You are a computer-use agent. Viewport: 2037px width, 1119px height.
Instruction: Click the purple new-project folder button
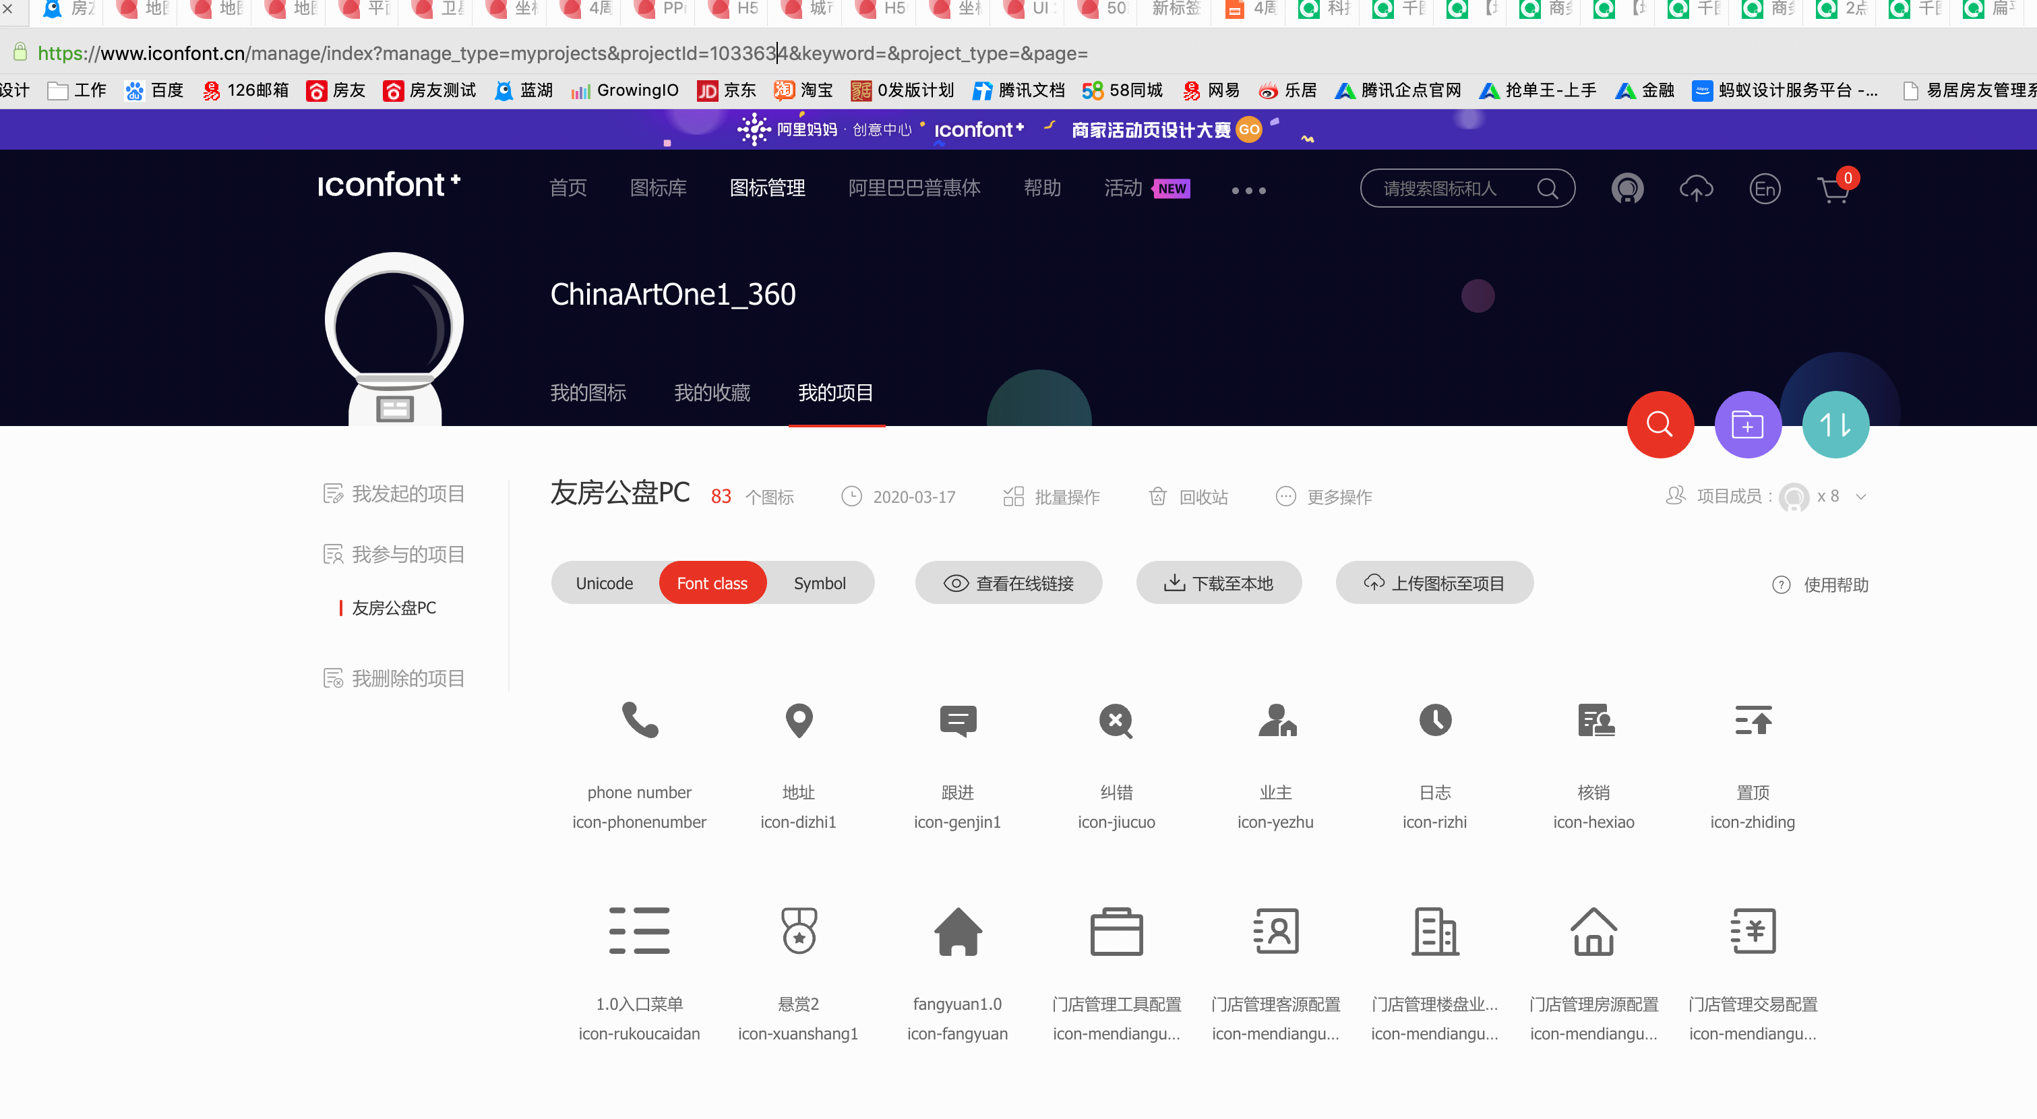coord(1748,424)
